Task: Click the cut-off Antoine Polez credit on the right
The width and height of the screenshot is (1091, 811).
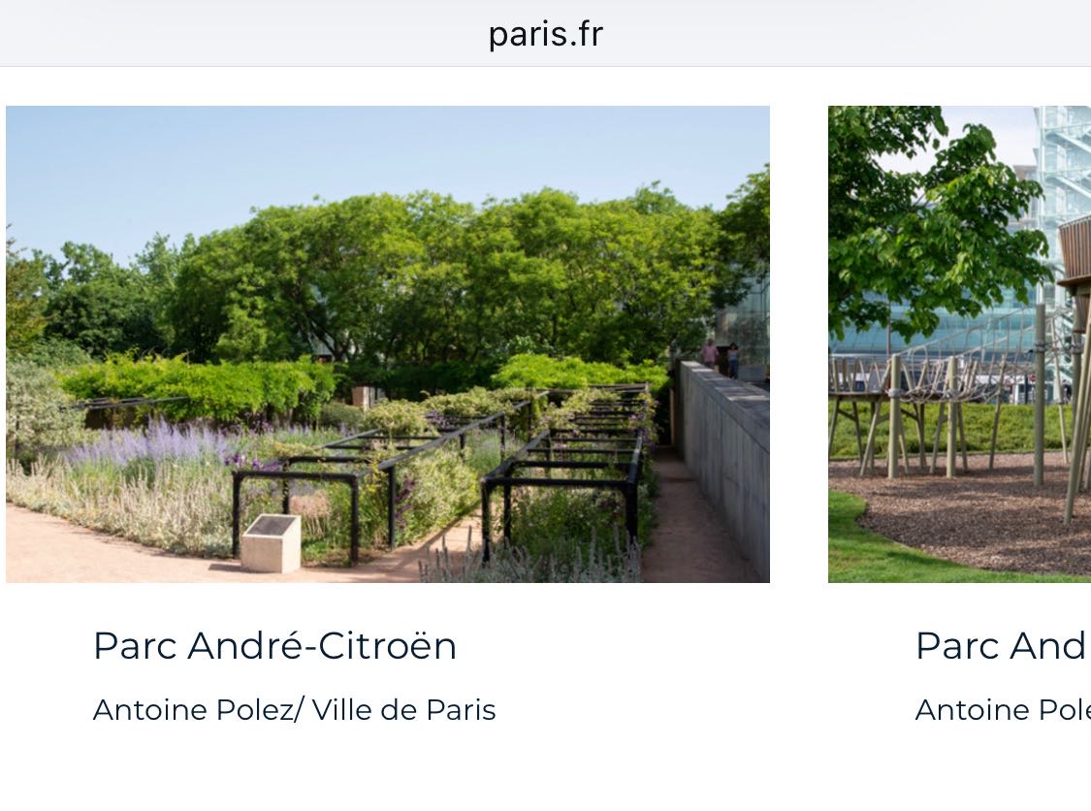Action: (x=1003, y=710)
